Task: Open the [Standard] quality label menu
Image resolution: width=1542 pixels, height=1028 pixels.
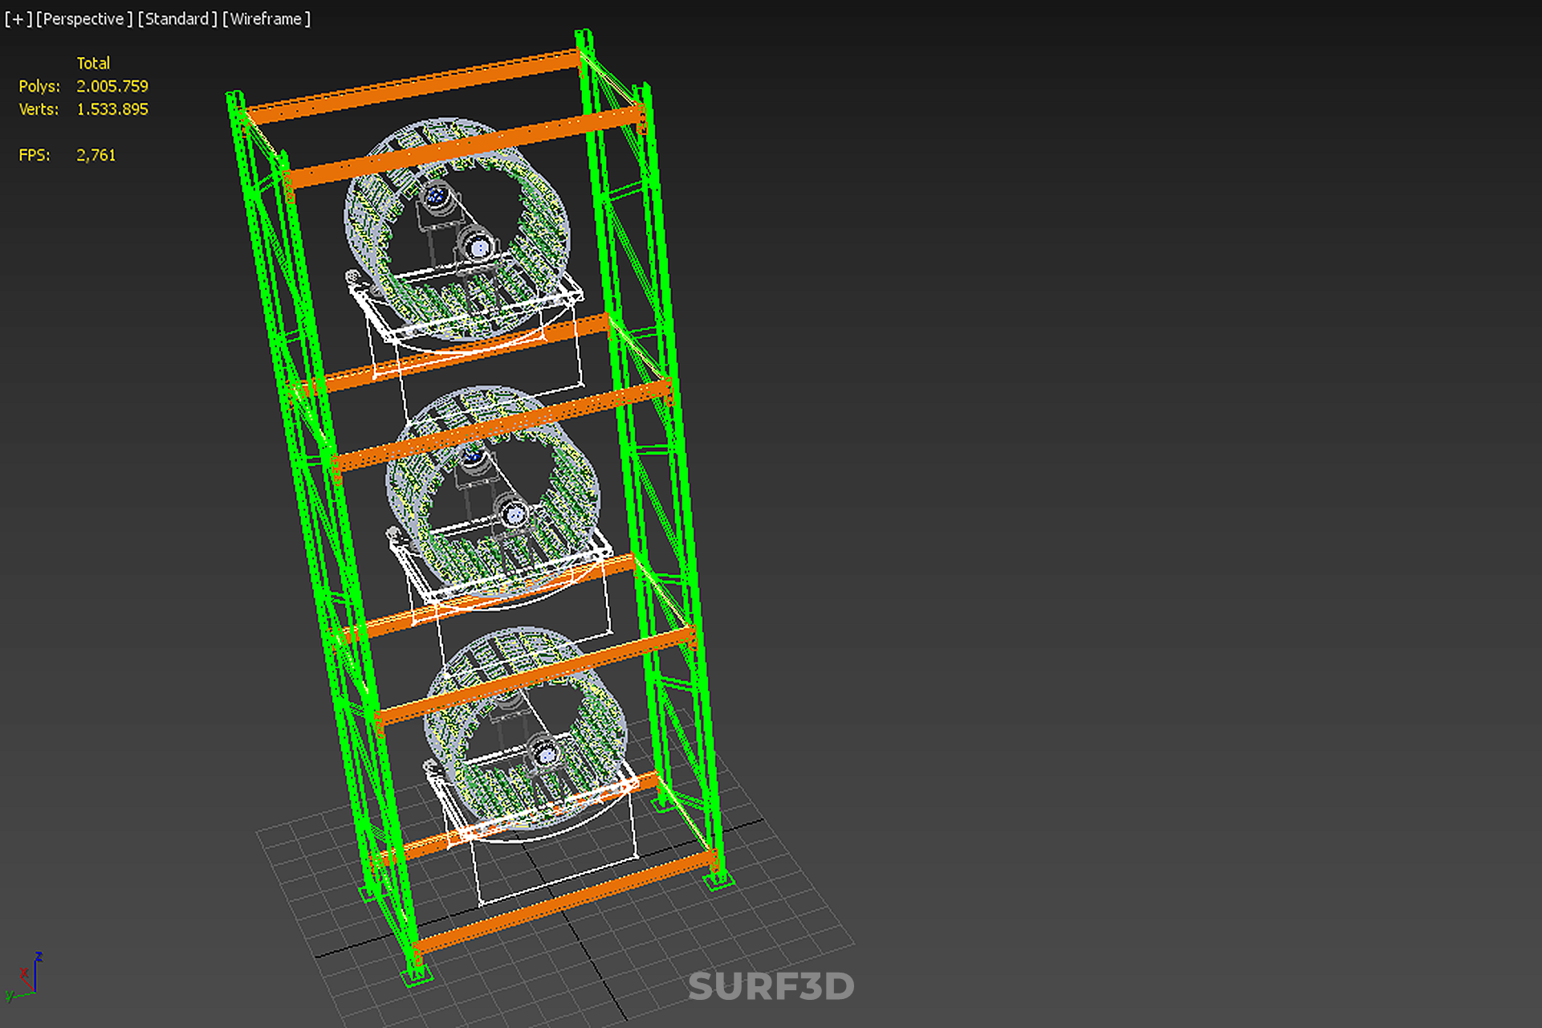Action: click(x=177, y=18)
